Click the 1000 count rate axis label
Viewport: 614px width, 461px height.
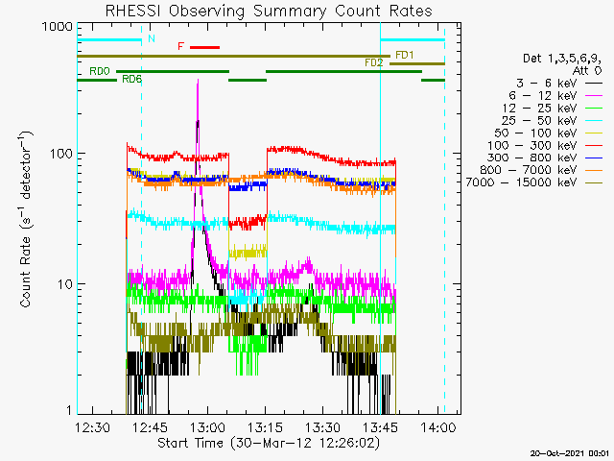coord(58,27)
